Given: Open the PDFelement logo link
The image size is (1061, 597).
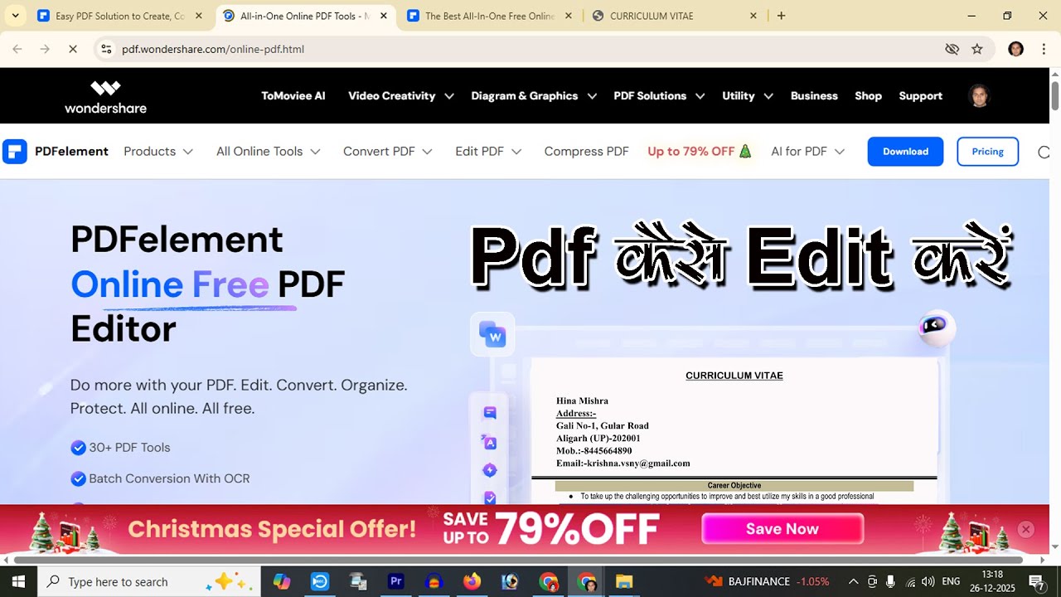Looking at the screenshot, I should [56, 152].
